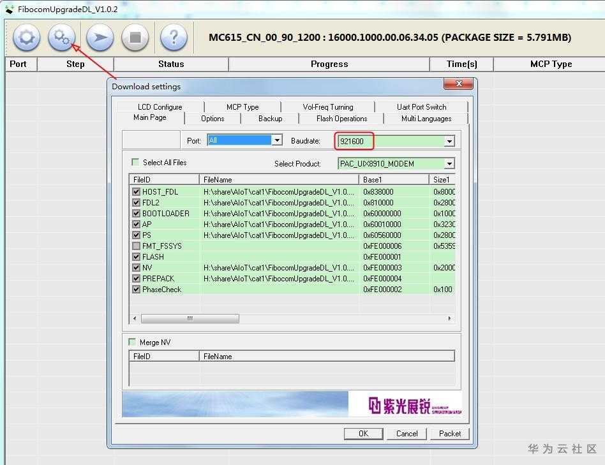The image size is (605, 465).
Task: Uncheck the PS file checkbox
Action: (136, 235)
